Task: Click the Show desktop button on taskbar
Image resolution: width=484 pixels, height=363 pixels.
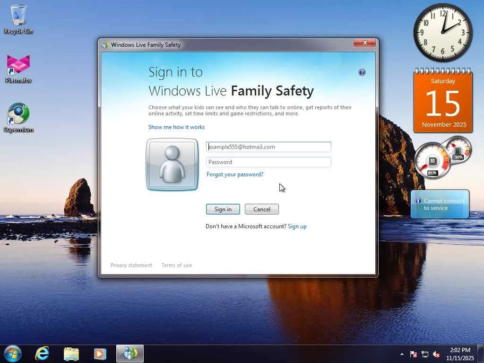Action: tap(481, 354)
